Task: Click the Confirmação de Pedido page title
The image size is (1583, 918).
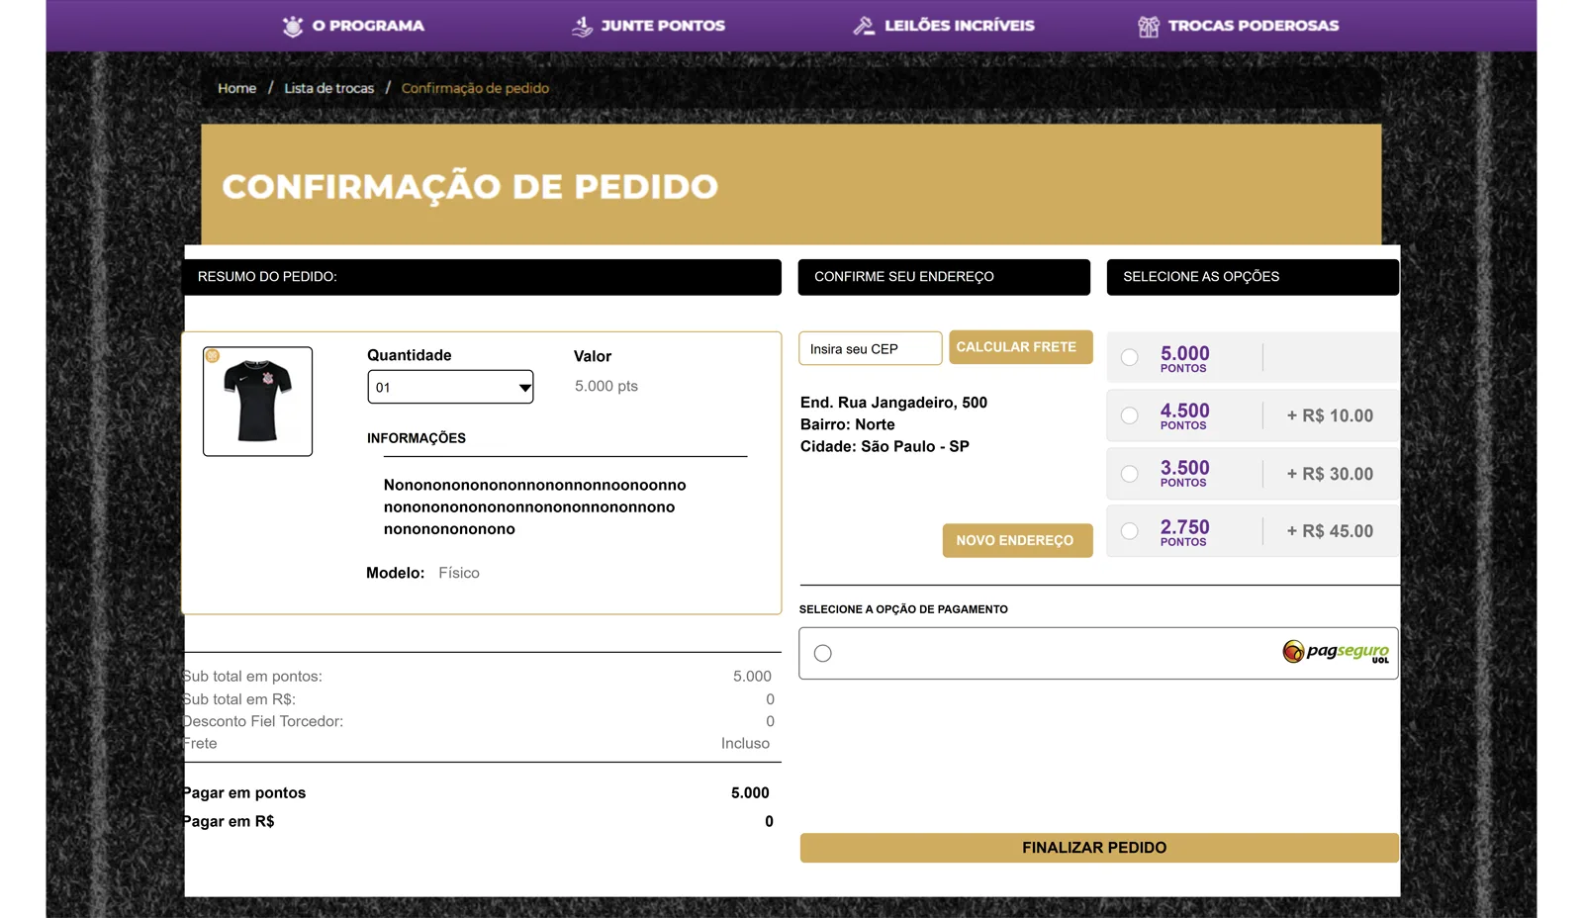Action: click(x=470, y=186)
